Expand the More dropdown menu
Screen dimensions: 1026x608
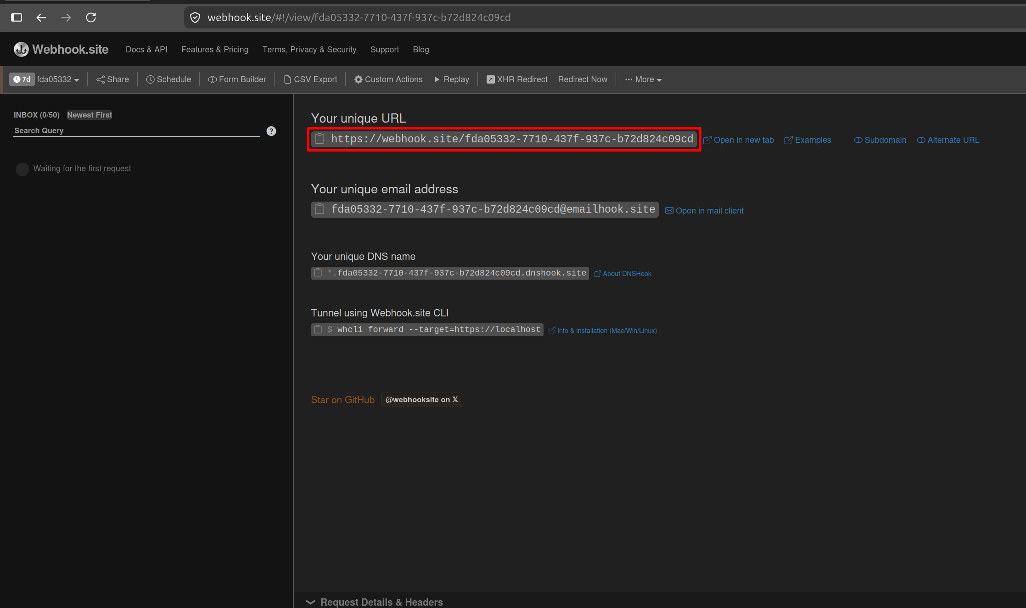643,79
